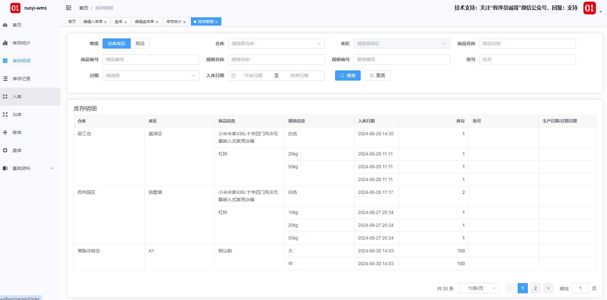
Task: Switch to 首页 tab in tab bar
Action: coord(72,21)
